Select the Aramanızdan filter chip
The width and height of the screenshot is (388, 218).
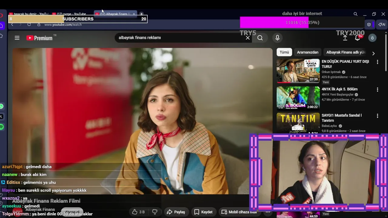coord(308,52)
